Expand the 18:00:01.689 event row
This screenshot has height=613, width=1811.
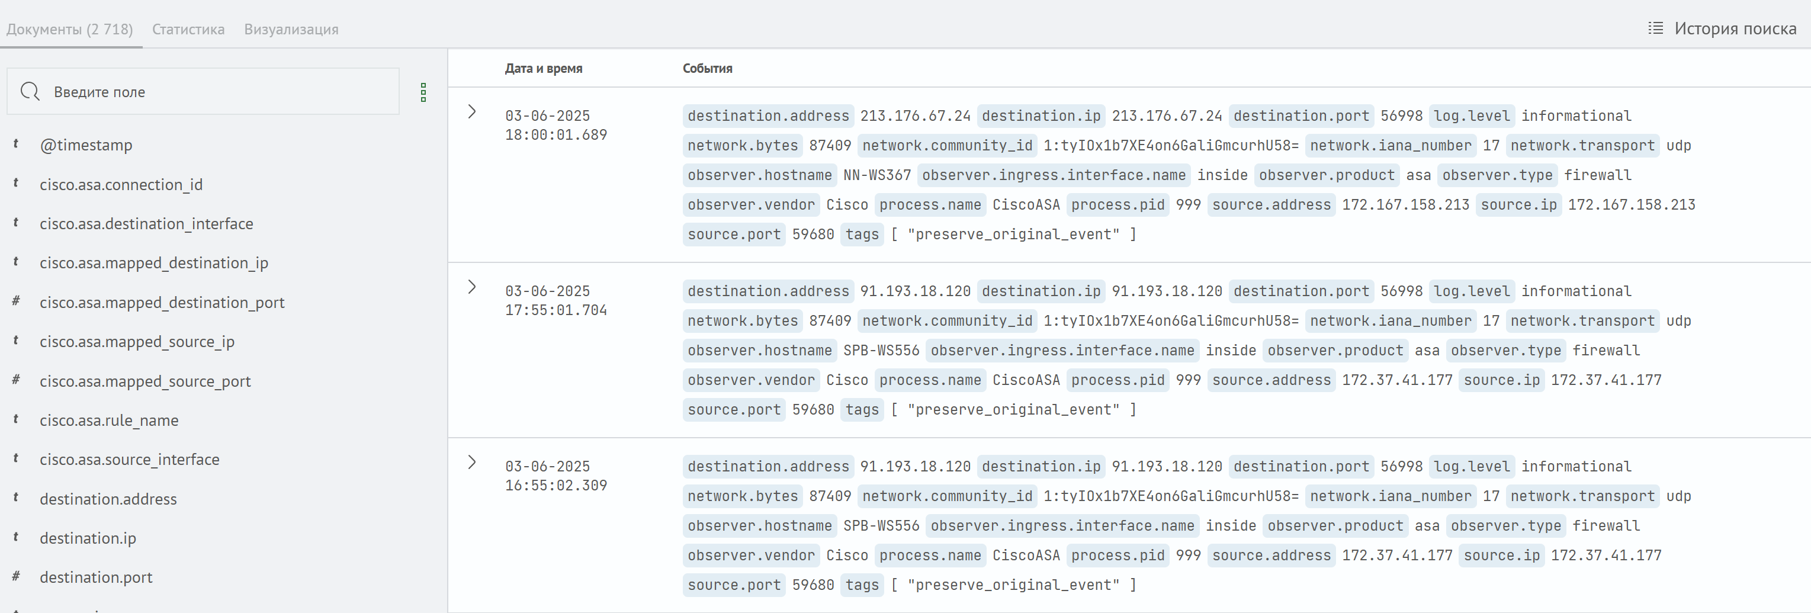pos(472,112)
